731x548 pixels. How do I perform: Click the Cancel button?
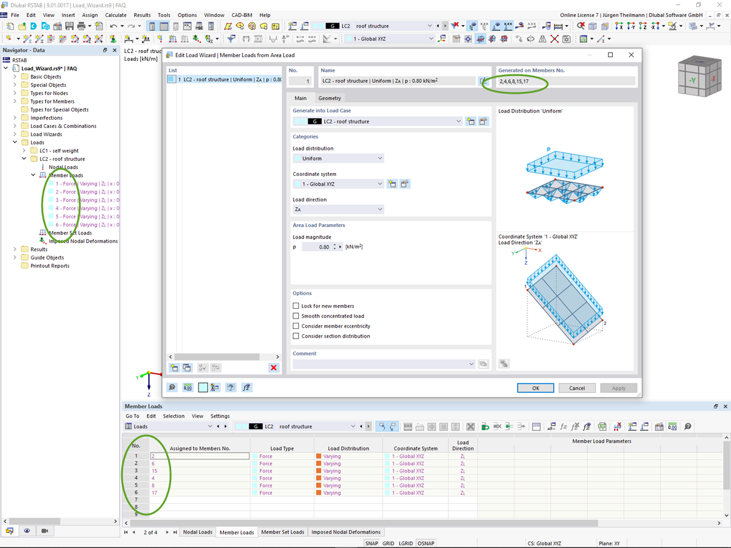[577, 388]
